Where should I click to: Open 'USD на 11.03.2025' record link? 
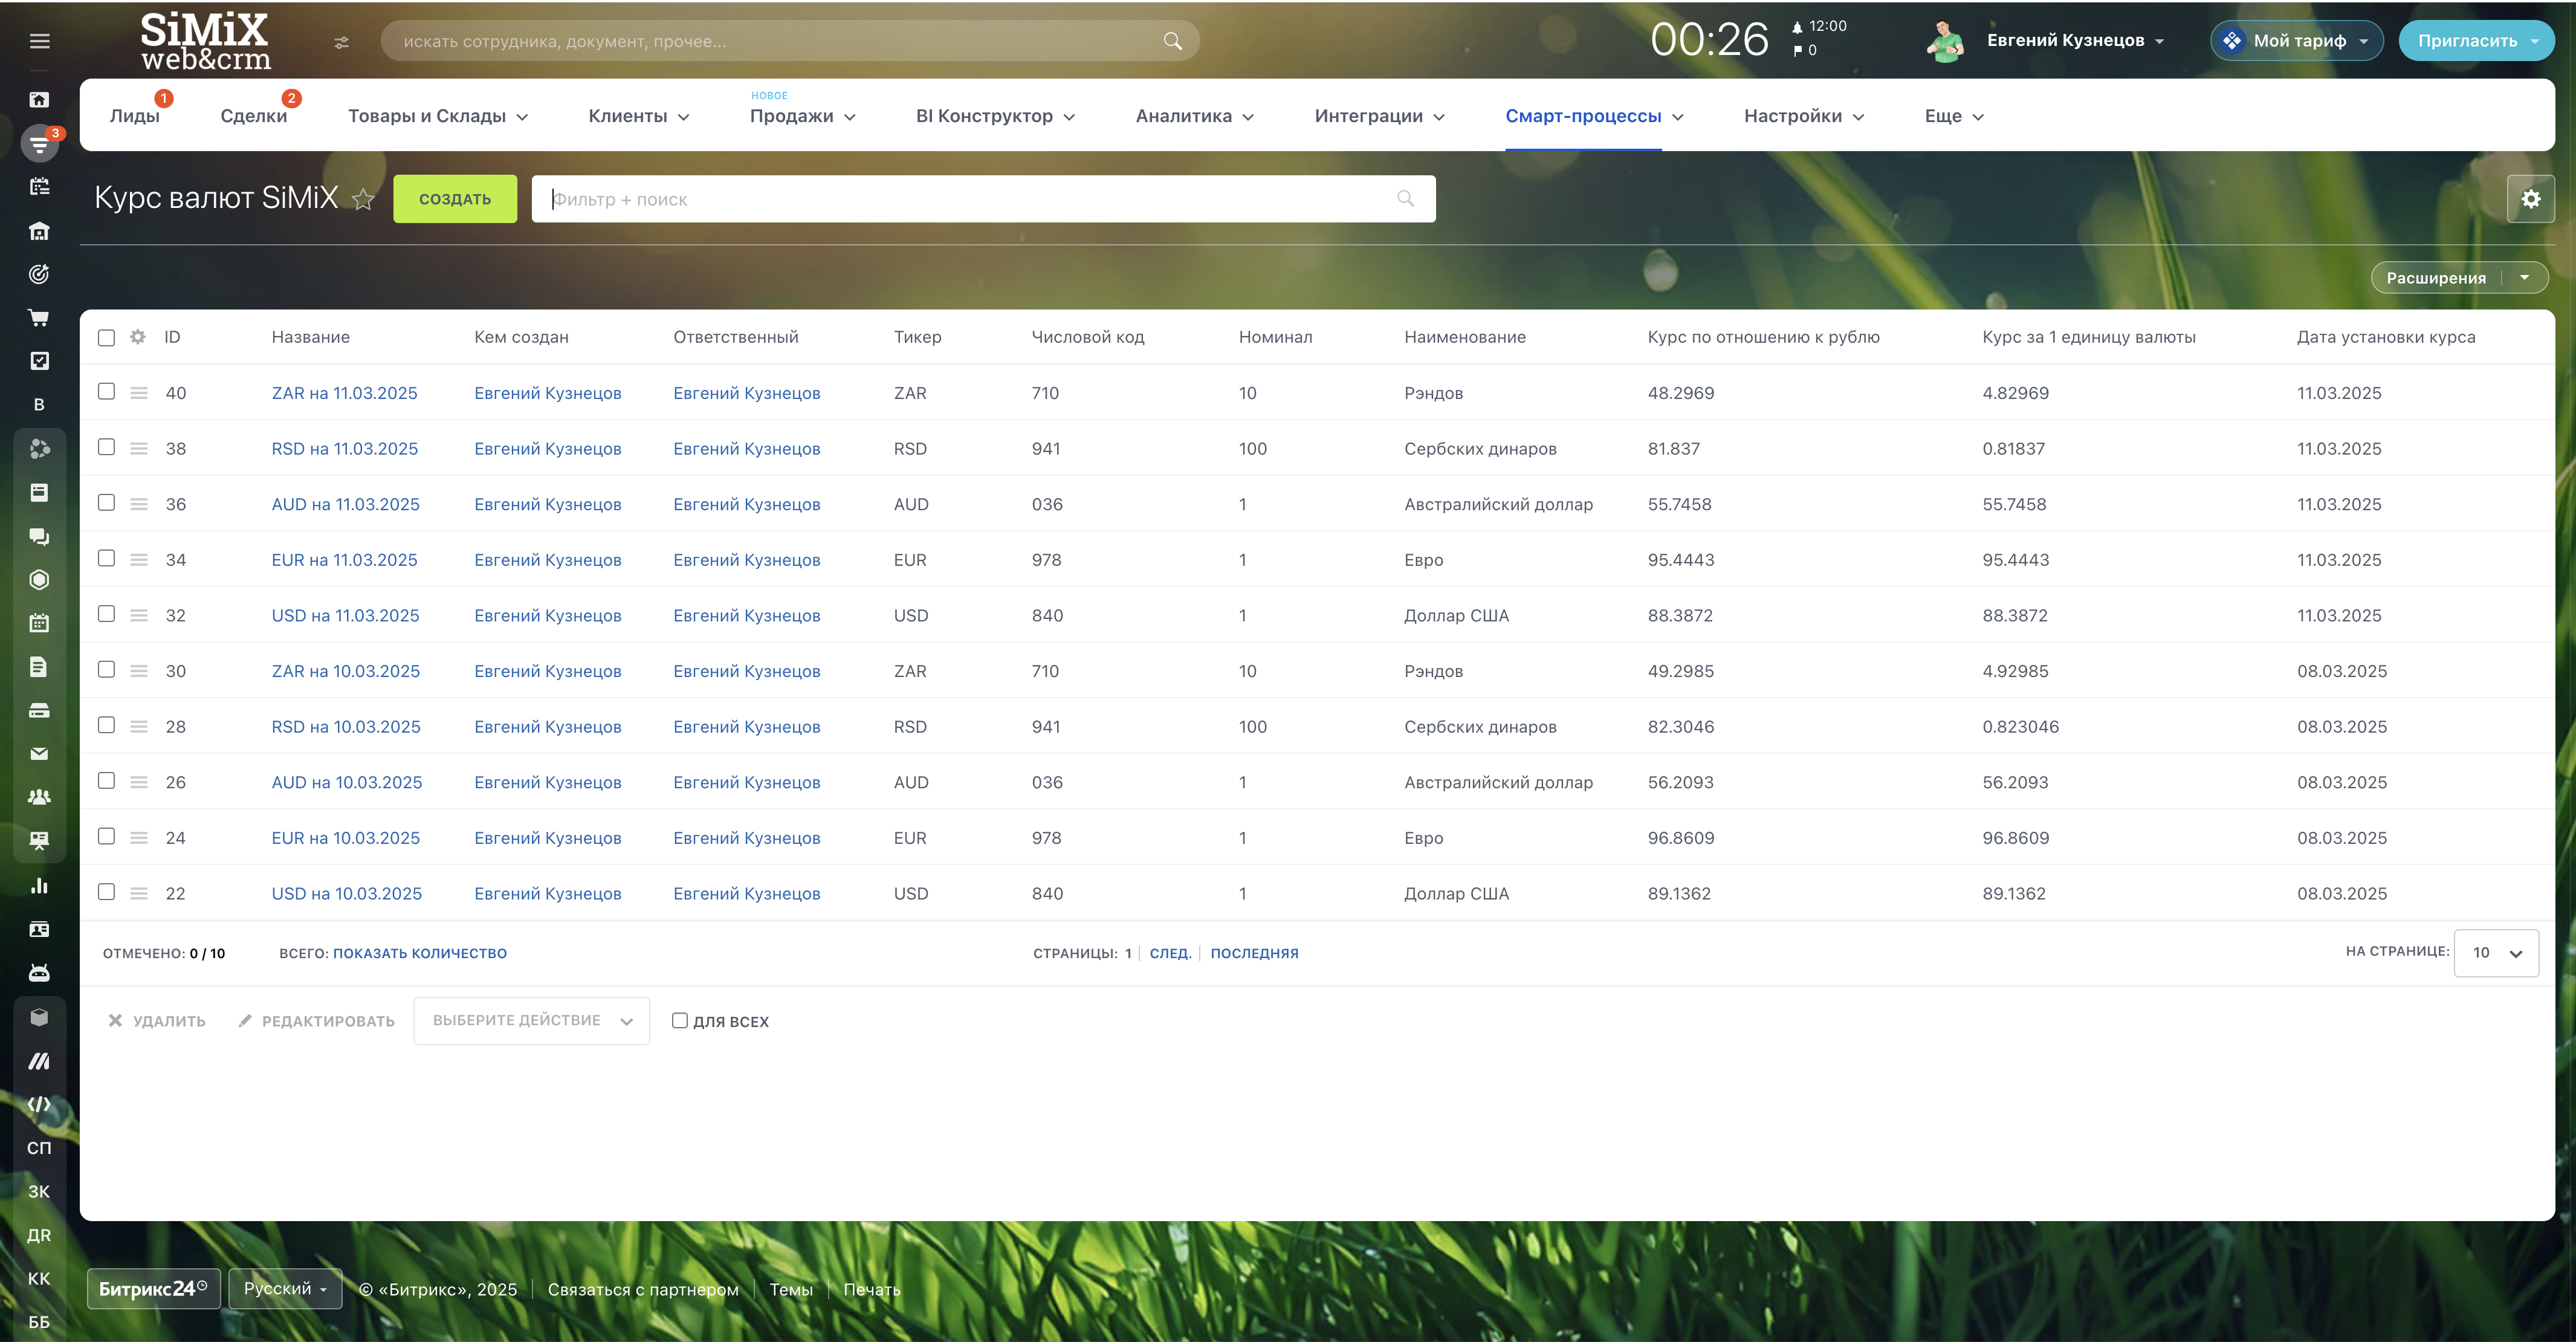[345, 615]
